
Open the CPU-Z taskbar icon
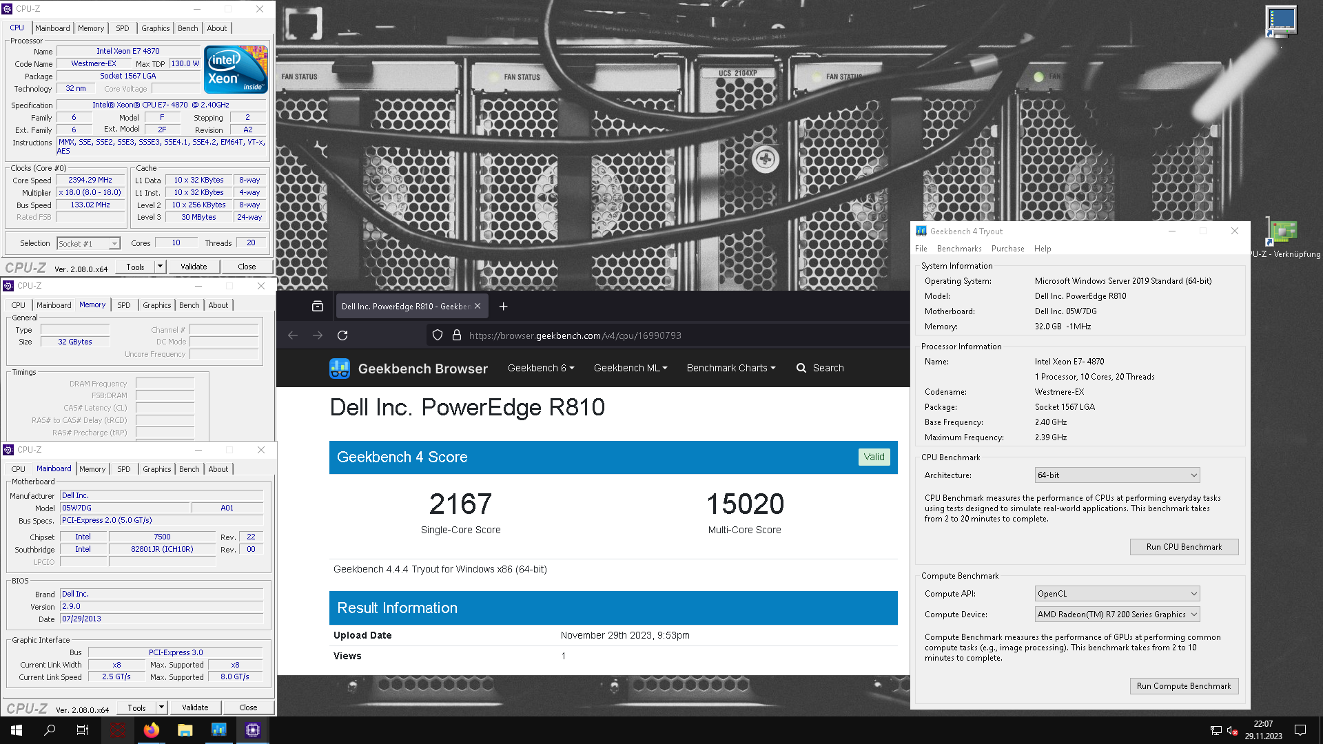point(253,730)
